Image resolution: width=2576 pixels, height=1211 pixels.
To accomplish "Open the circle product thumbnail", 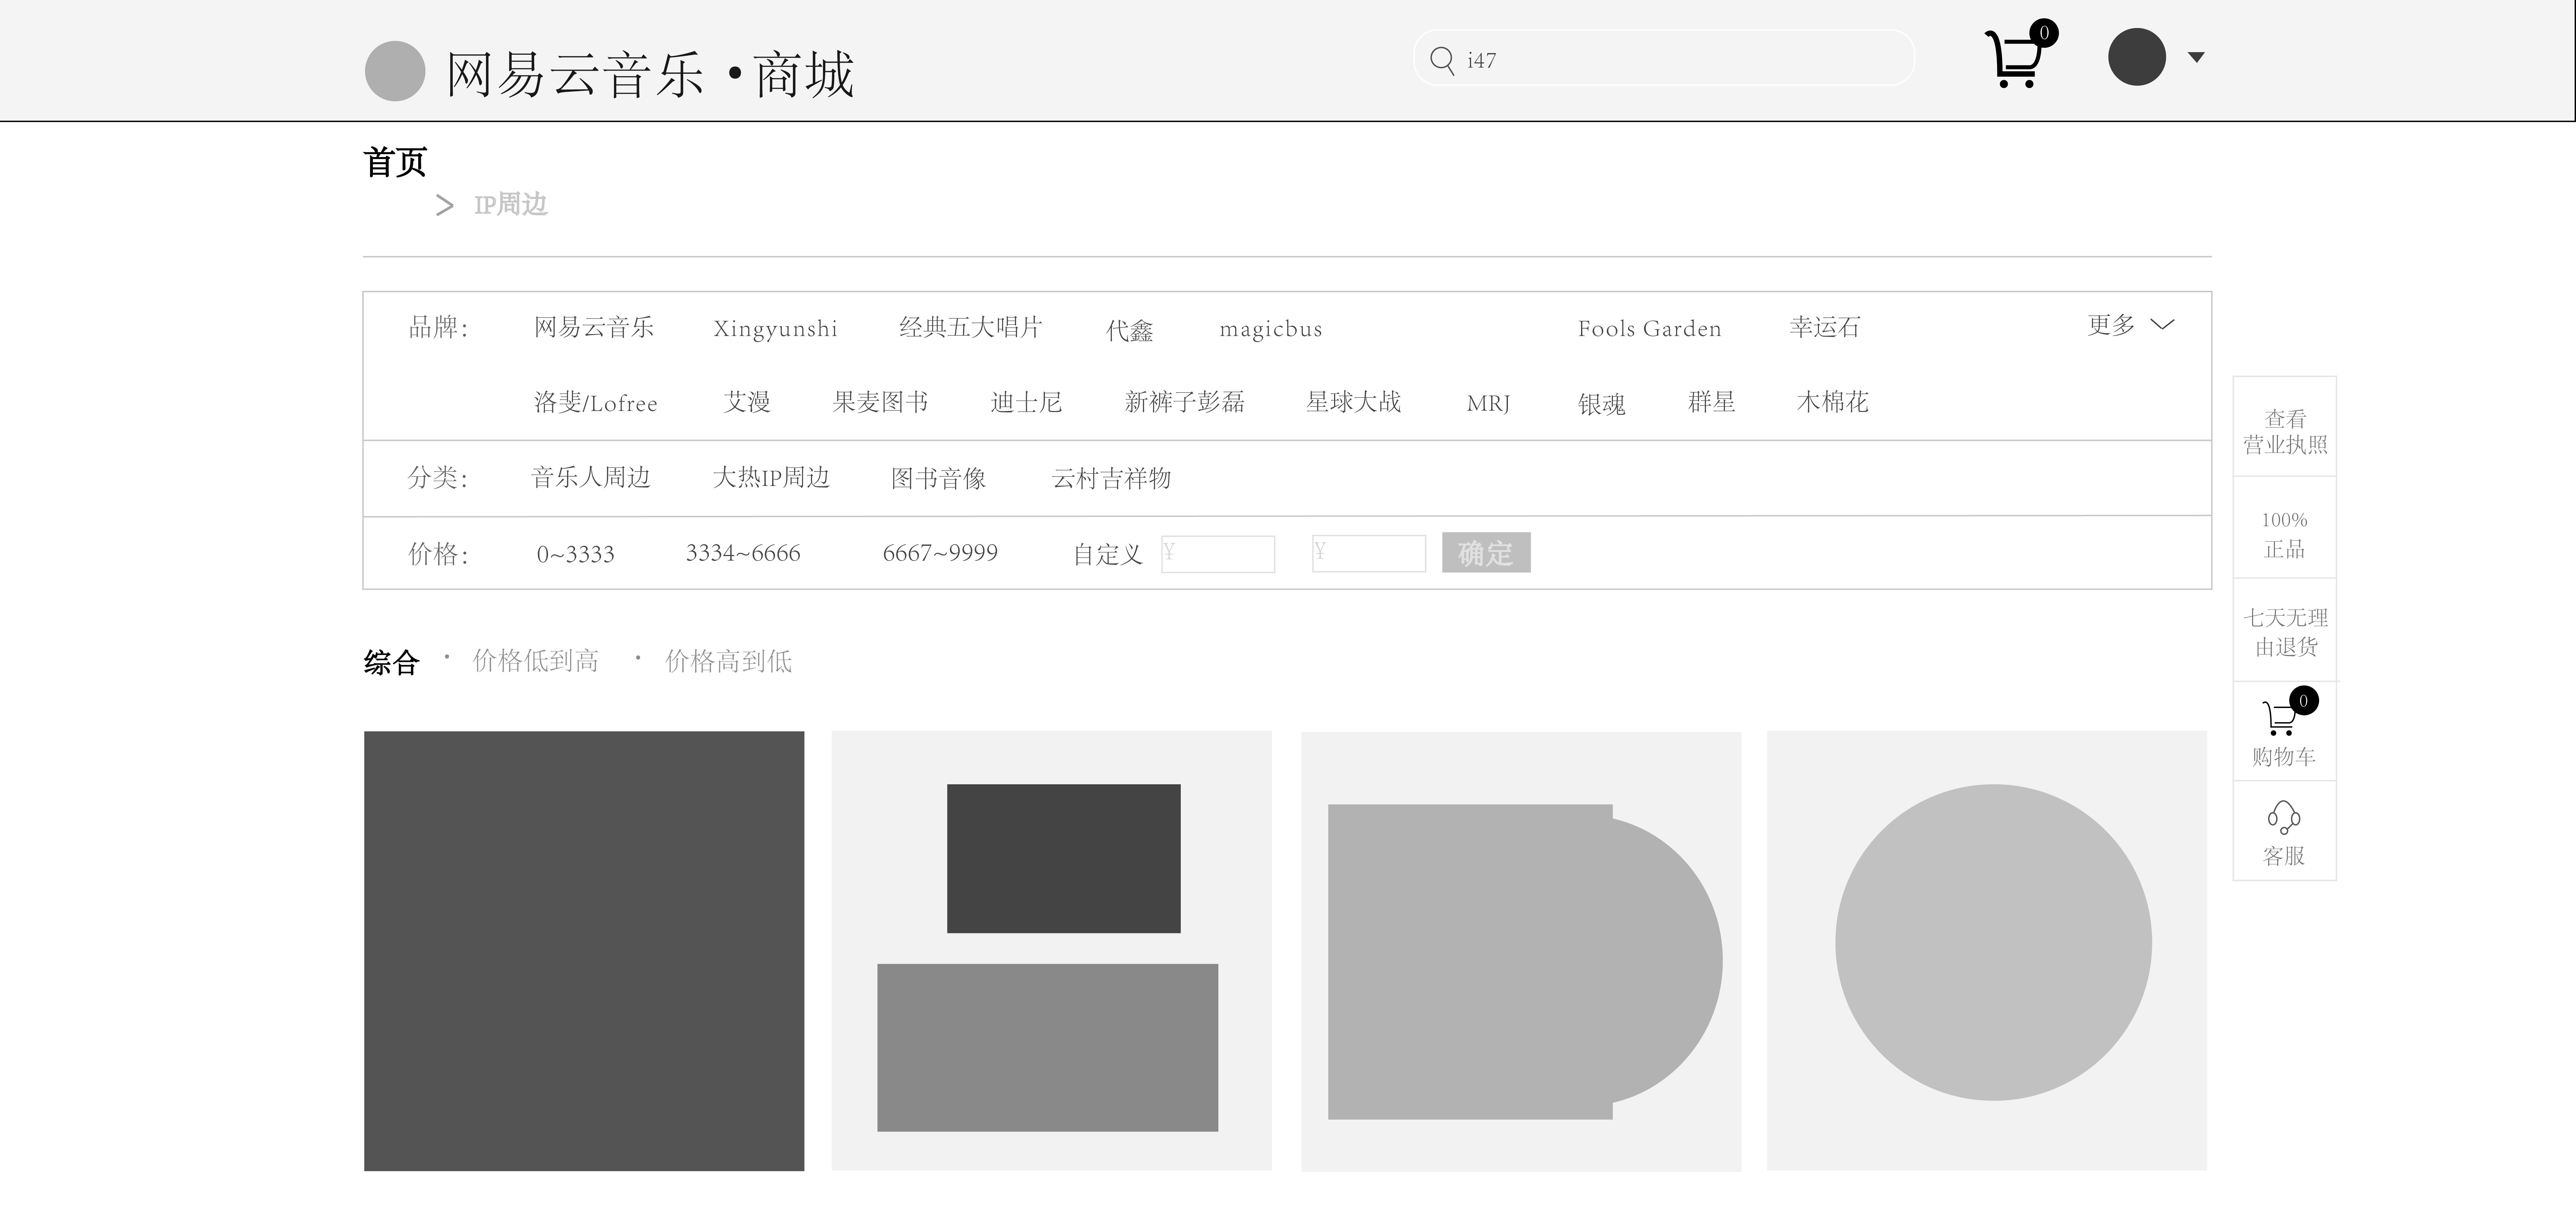I will pos(1987,950).
